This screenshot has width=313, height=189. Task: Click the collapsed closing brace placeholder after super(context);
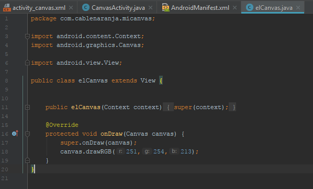tap(232, 108)
